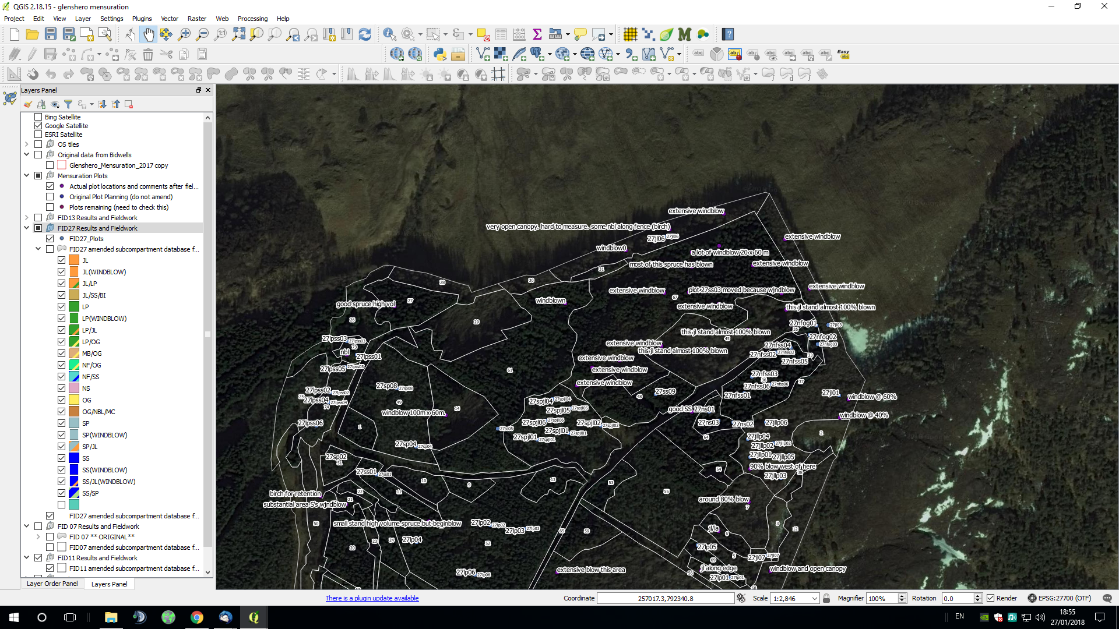Open the Scale dropdown
The width and height of the screenshot is (1119, 629).
tap(814, 598)
